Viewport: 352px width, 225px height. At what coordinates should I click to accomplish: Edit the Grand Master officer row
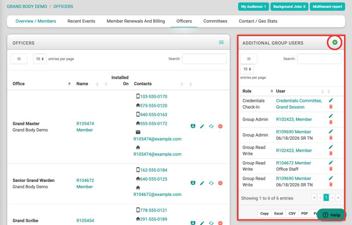(202, 127)
